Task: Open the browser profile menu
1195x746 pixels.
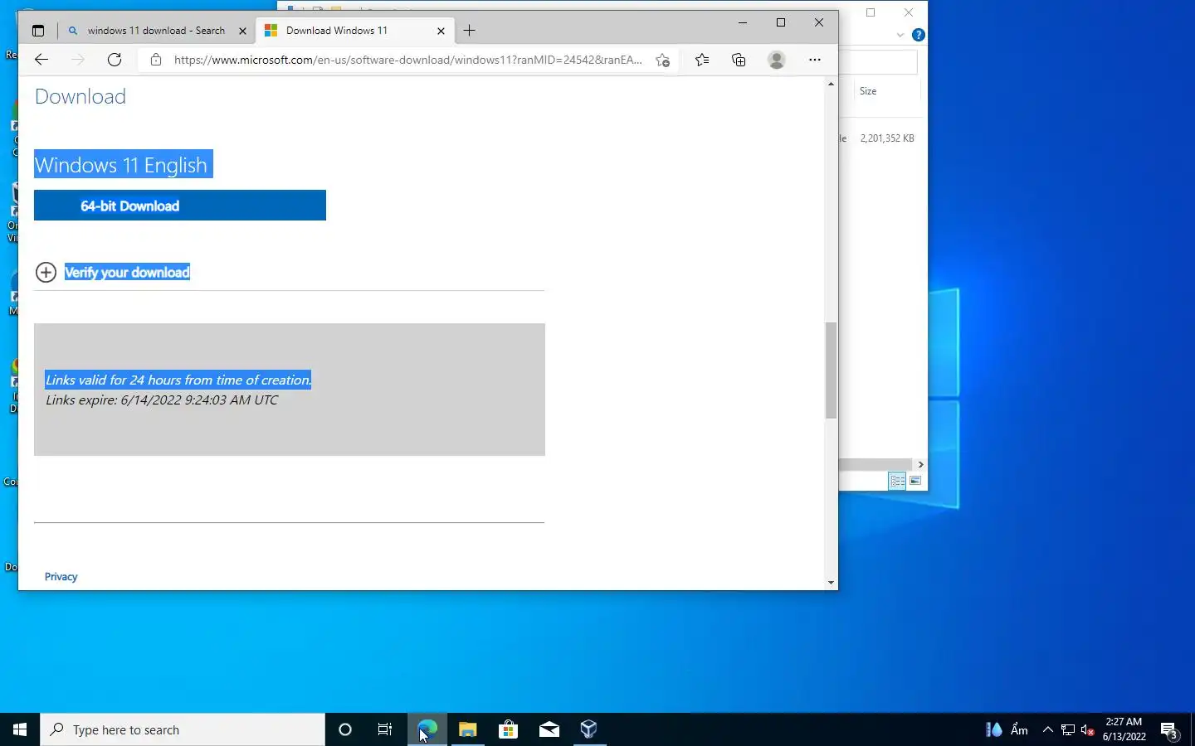Action: [777, 60]
